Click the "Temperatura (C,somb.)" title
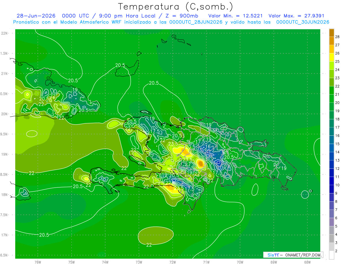The image size is (345, 266). click(176, 7)
